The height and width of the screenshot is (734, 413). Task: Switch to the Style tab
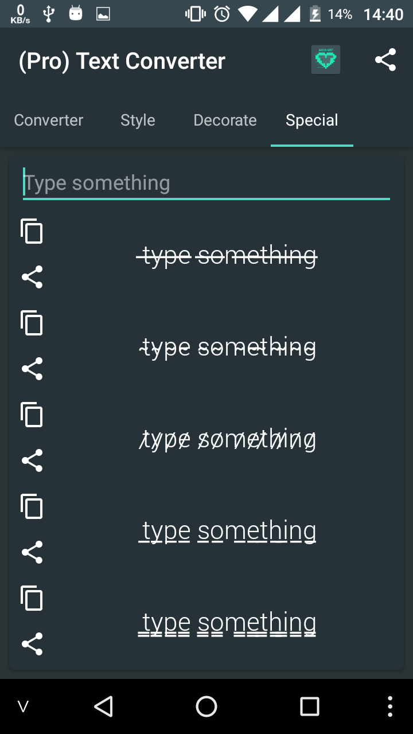(x=138, y=120)
